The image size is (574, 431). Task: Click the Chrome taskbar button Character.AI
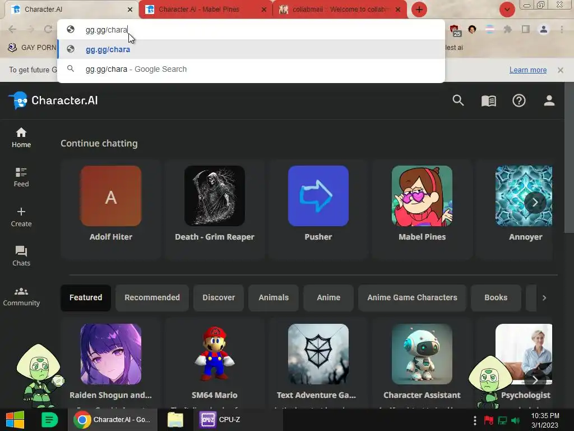(113, 420)
